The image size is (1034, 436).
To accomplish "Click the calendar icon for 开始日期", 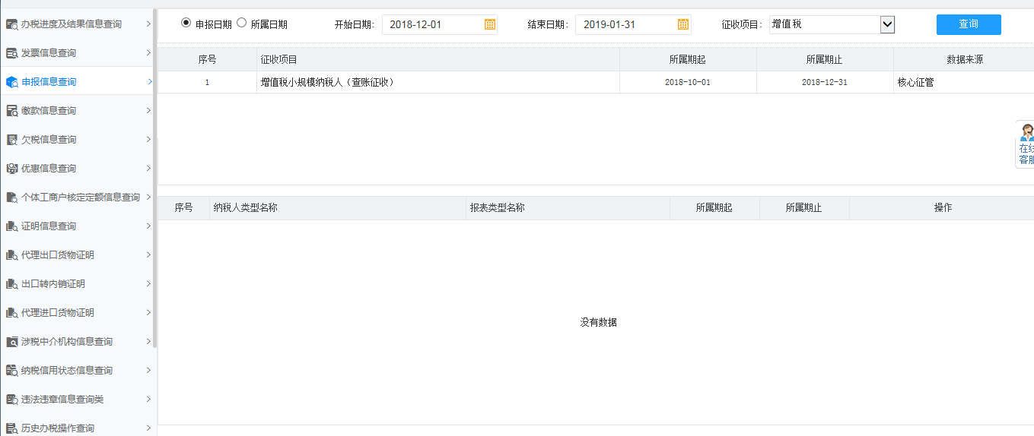I will [490, 24].
